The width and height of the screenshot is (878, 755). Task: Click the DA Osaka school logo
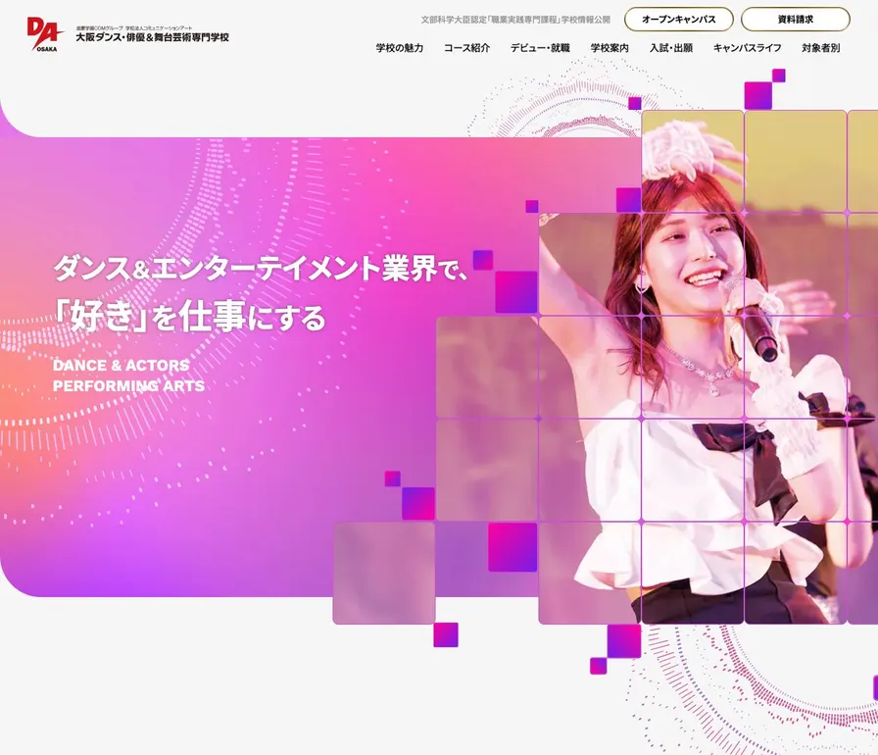[45, 34]
